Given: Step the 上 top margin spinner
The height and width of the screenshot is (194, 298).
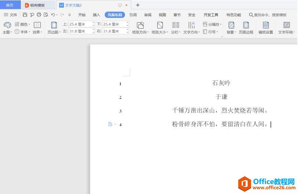Looking at the screenshot, I should 93,24.
